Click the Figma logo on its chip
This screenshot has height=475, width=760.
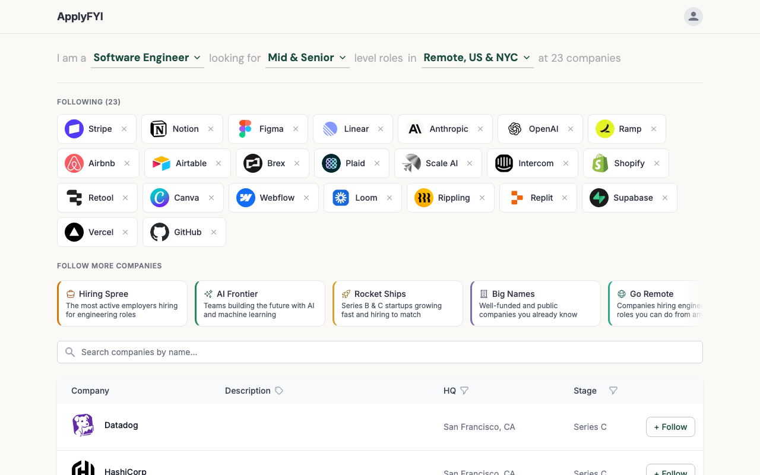[x=245, y=128]
